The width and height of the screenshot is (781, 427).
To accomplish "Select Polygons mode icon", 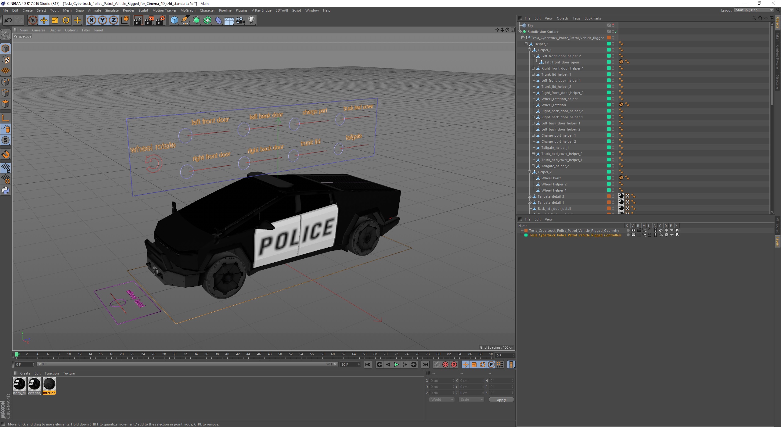I will 5,104.
